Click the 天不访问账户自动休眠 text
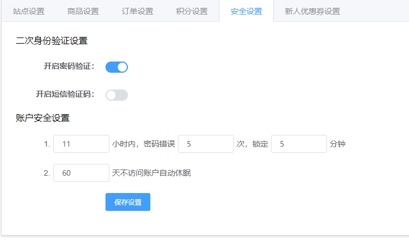This screenshot has width=409, height=240. pyautogui.click(x=151, y=173)
